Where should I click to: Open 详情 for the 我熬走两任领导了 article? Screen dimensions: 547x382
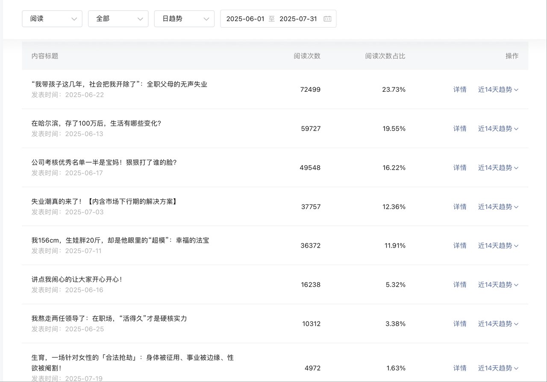coord(460,324)
